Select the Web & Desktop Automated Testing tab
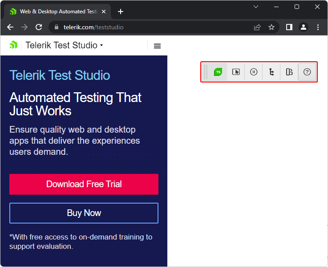Image resolution: width=328 pixels, height=267 pixels. tap(57, 12)
